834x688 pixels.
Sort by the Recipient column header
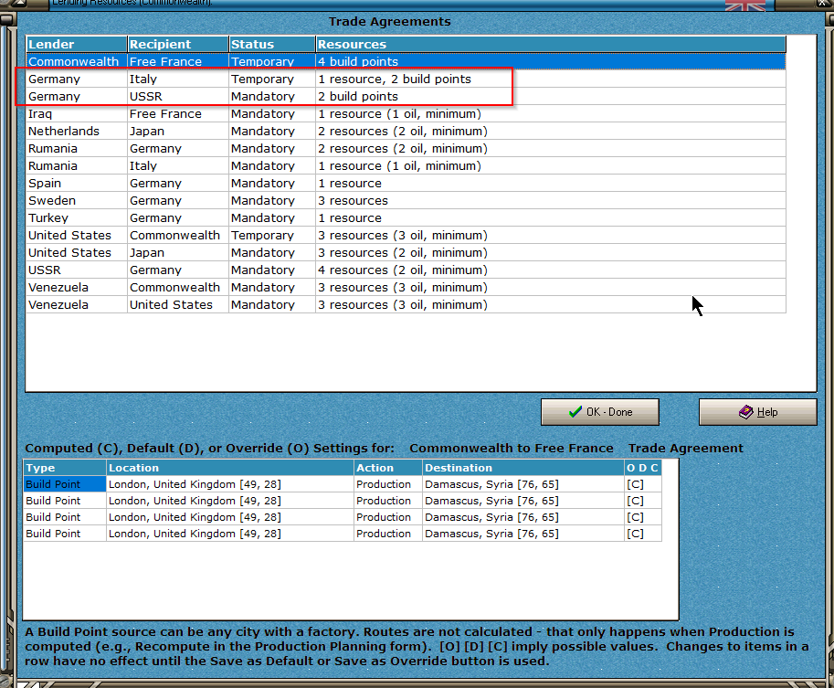[178, 44]
